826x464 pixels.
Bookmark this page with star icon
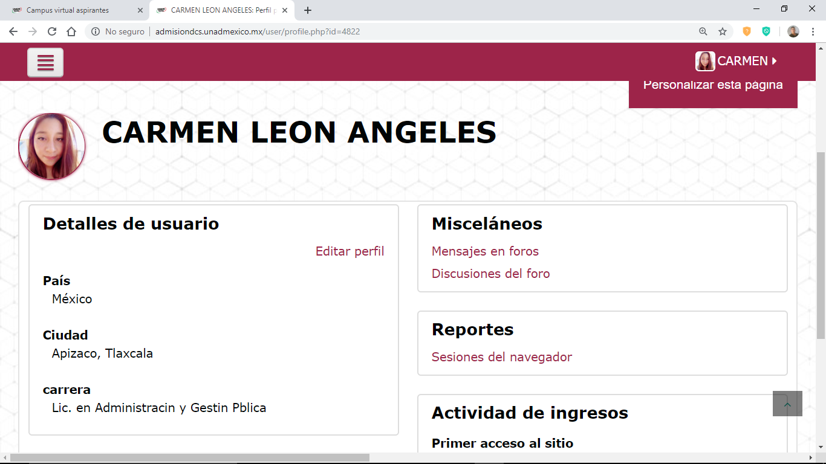722,31
